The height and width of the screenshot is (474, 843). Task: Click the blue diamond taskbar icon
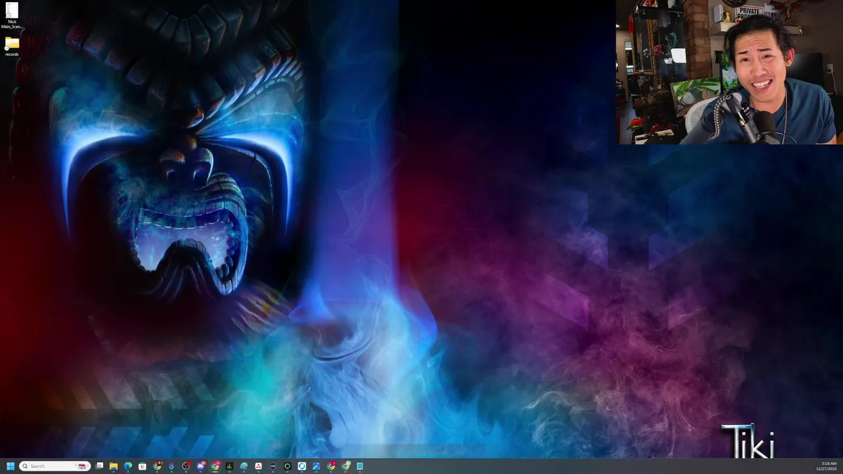[x=171, y=466]
